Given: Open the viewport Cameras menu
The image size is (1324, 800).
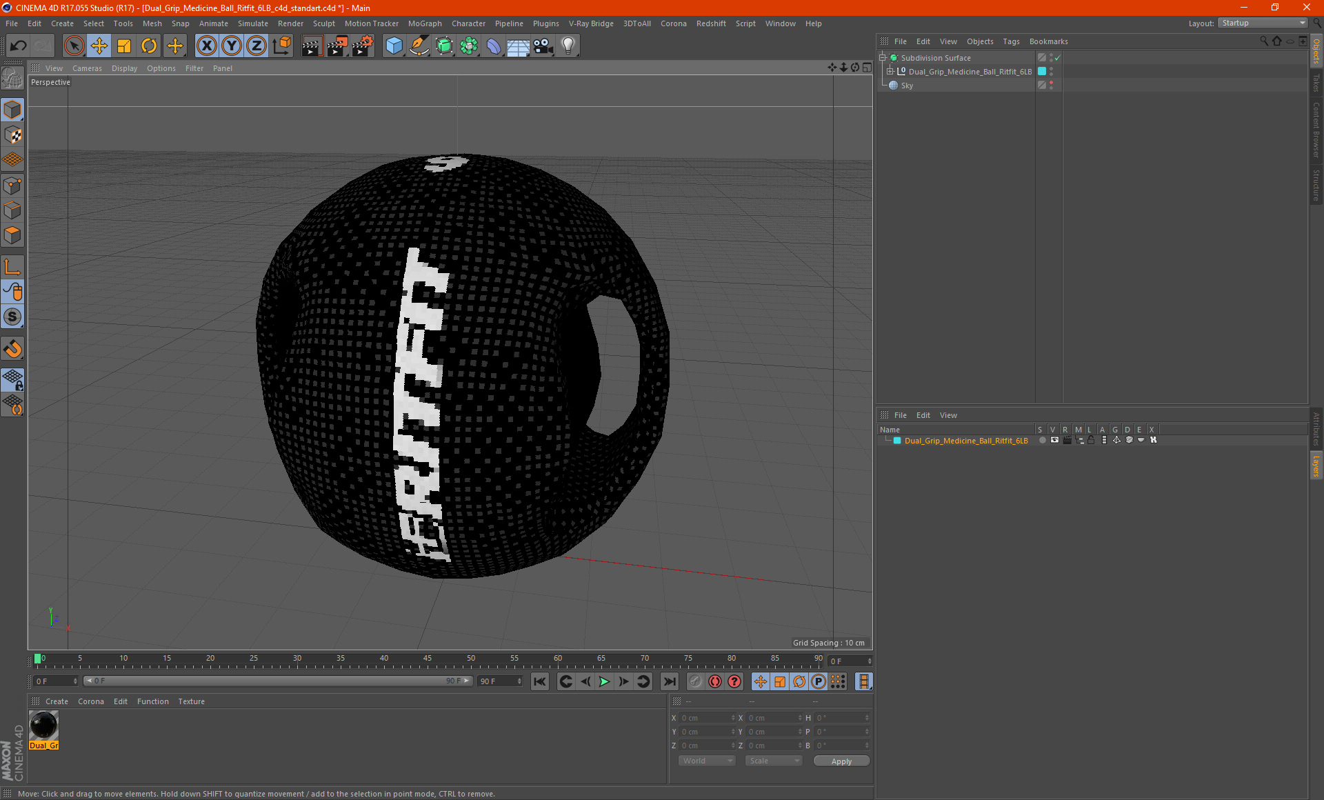Looking at the screenshot, I should 87,68.
